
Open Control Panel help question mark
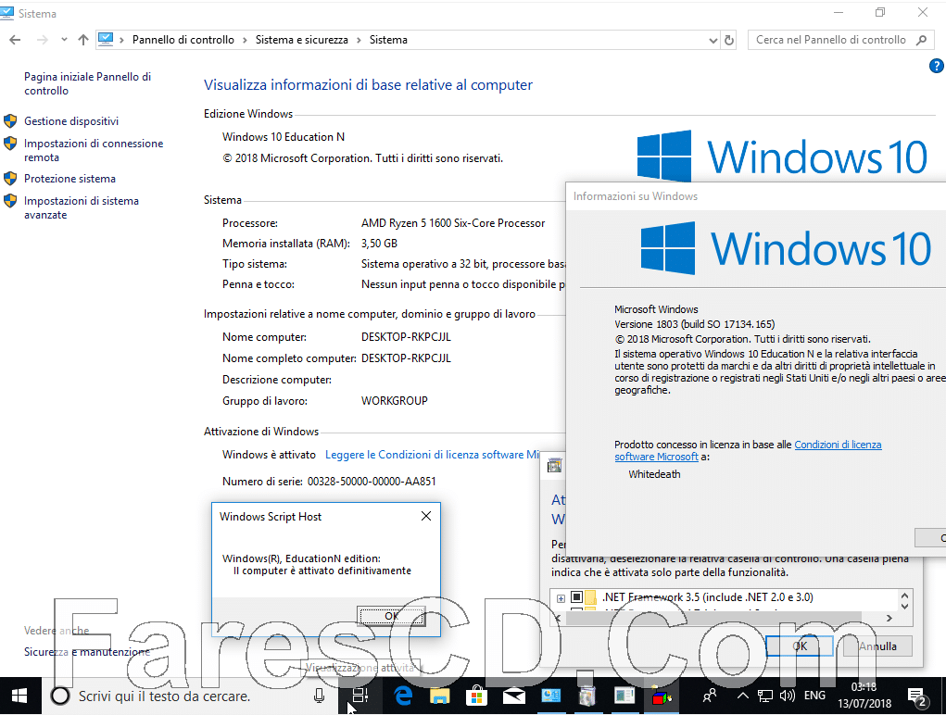937,66
